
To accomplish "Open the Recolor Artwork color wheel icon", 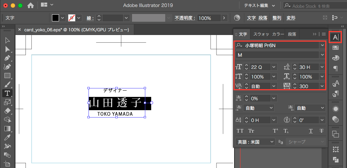I will pyautogui.click(x=237, y=18).
